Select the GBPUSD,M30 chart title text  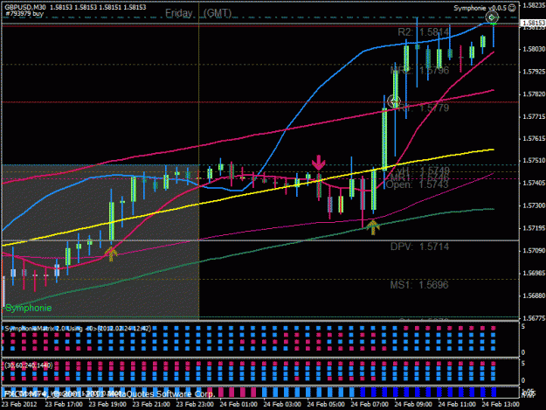[25, 7]
